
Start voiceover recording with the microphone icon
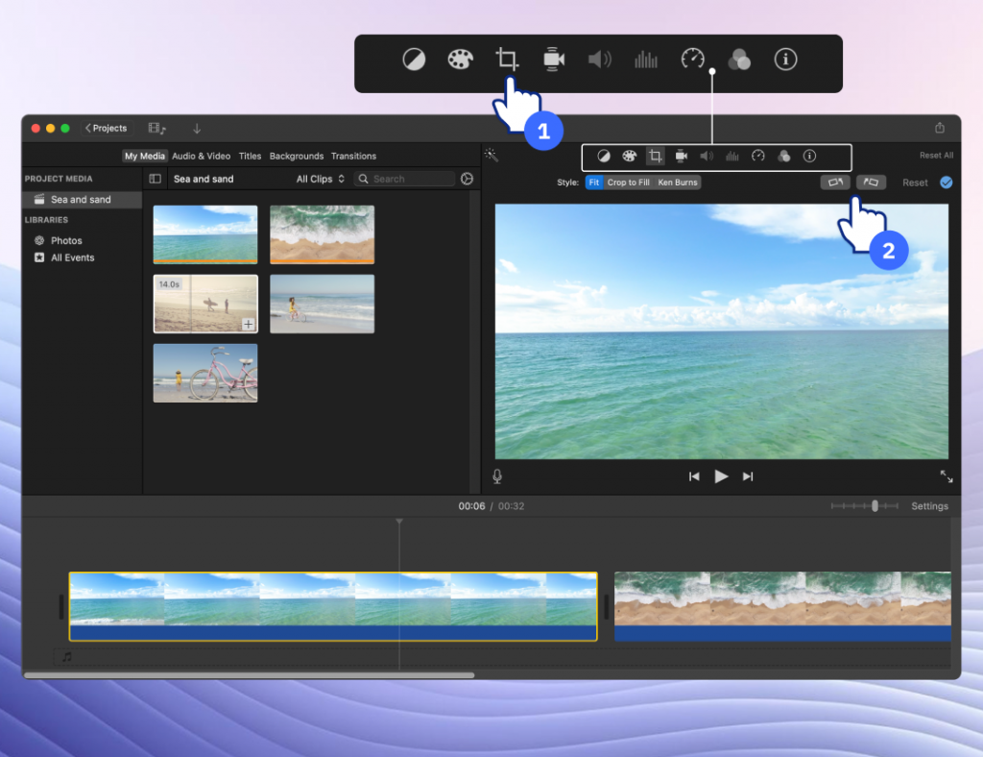[497, 476]
